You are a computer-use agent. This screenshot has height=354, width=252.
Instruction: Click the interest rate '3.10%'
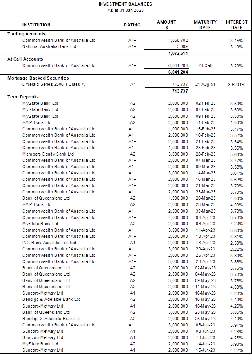(236, 47)
